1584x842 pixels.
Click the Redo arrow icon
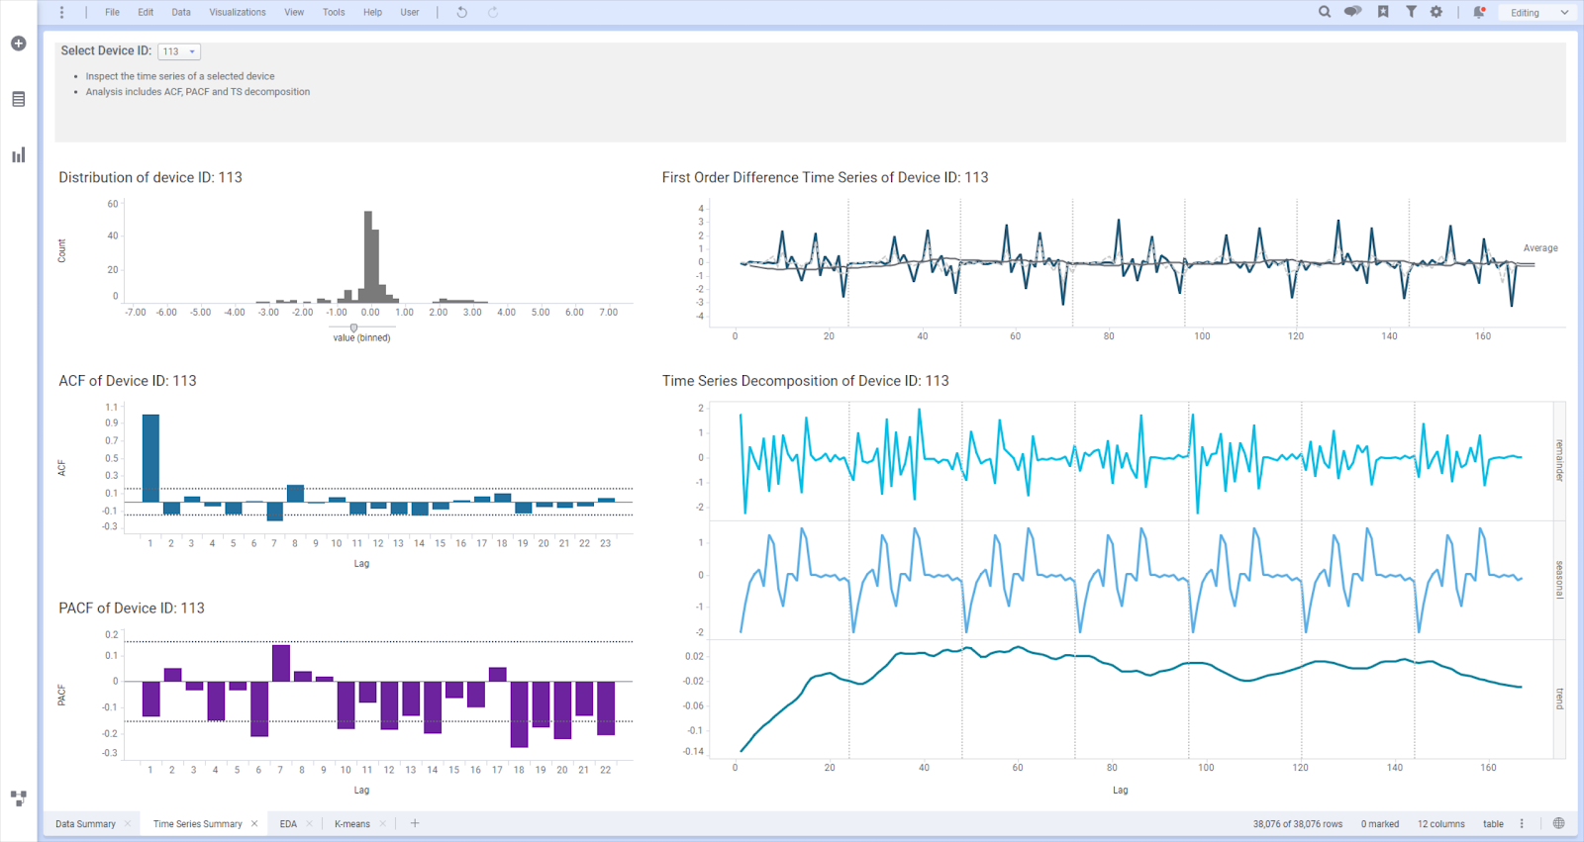pyautogui.click(x=493, y=13)
